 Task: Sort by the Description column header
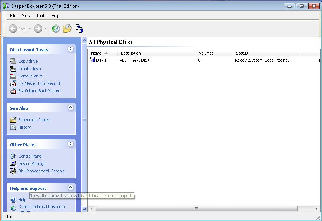pyautogui.click(x=157, y=53)
